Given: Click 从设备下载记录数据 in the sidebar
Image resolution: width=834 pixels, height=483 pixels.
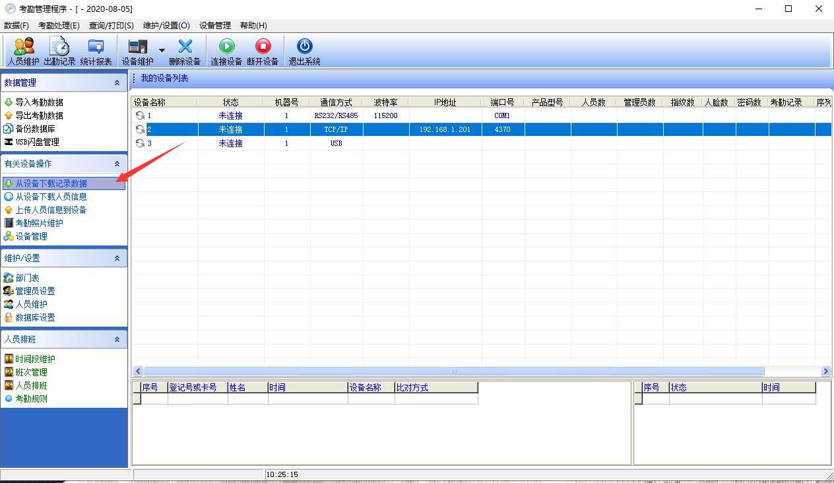Looking at the screenshot, I should [x=51, y=183].
